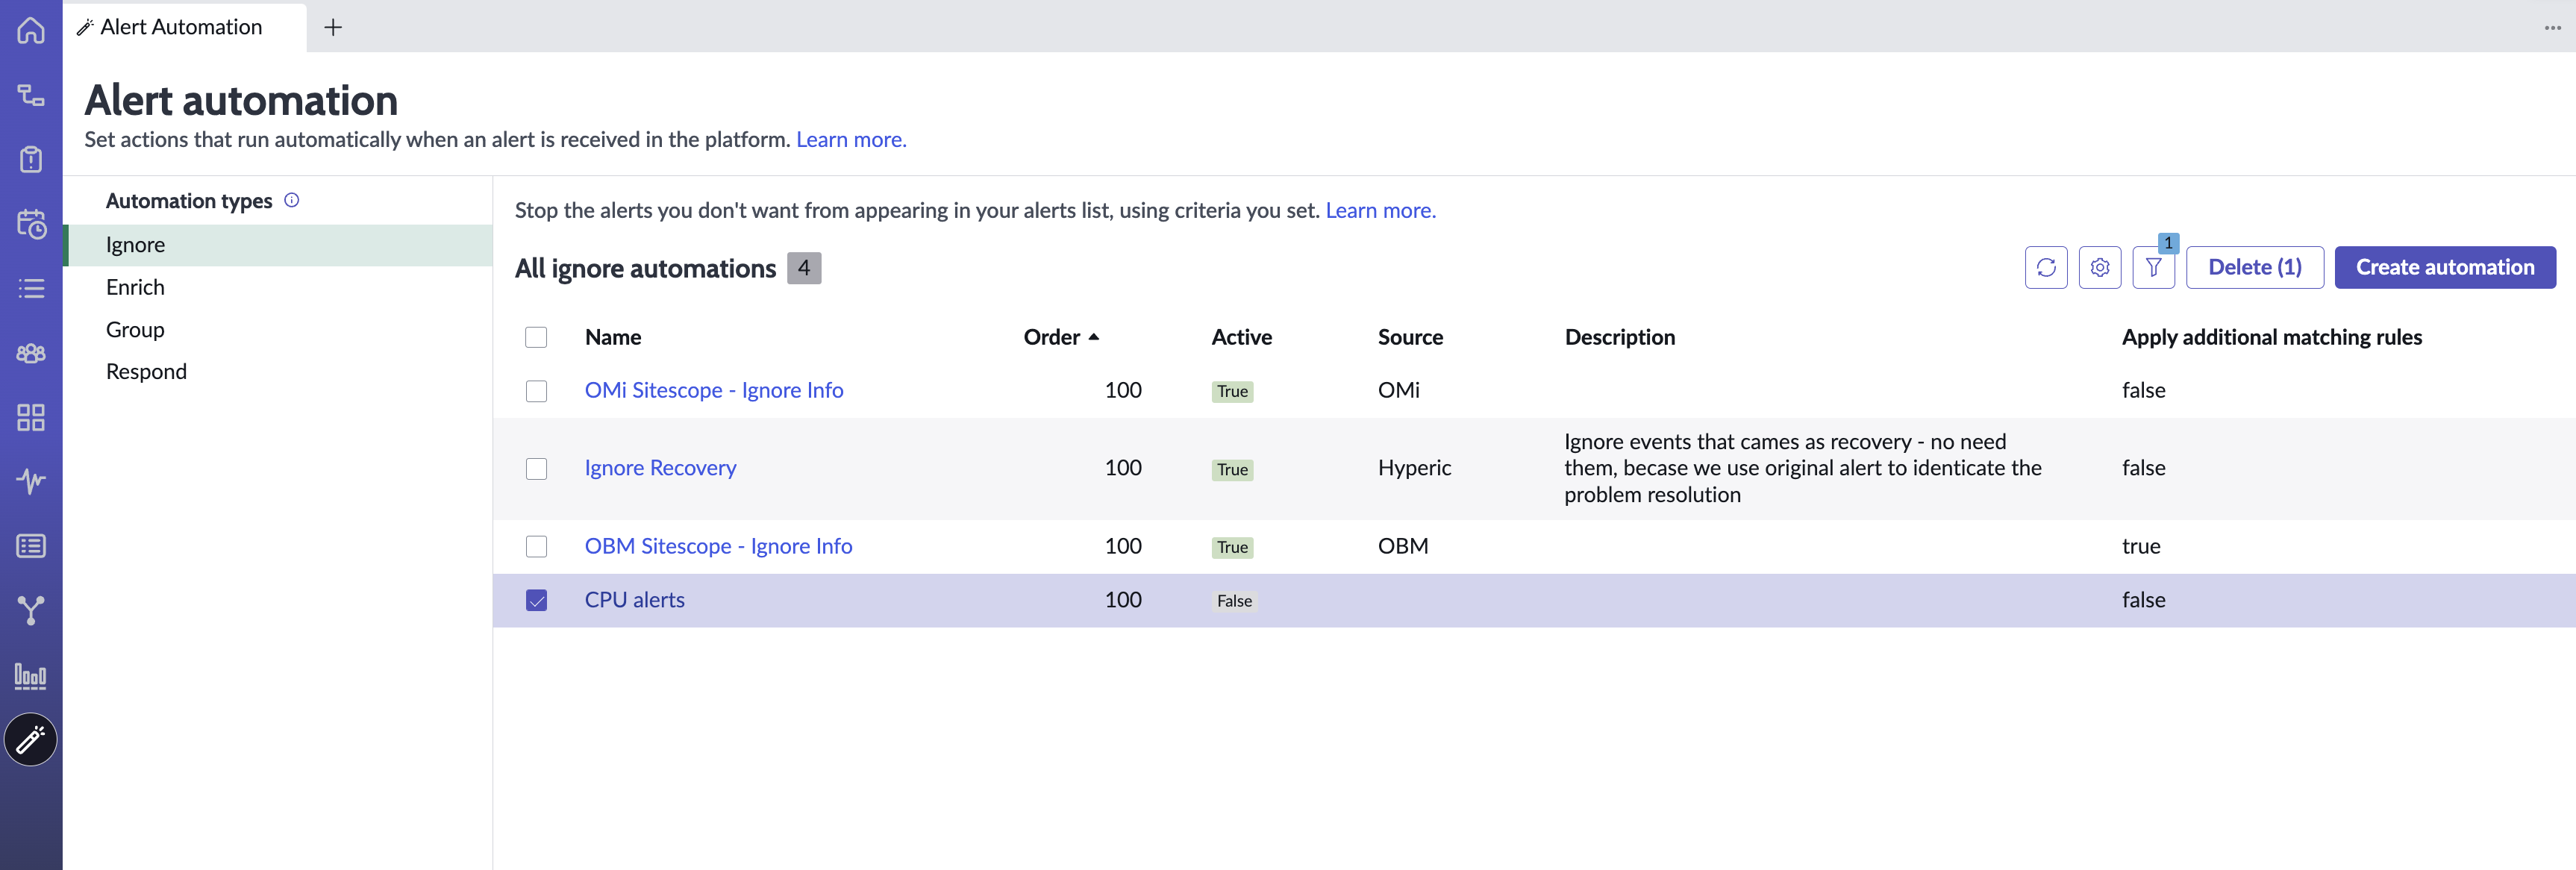Image resolution: width=2576 pixels, height=870 pixels.
Task: Check the OBM Sitescope - Ignore Info row
Action: 536,546
